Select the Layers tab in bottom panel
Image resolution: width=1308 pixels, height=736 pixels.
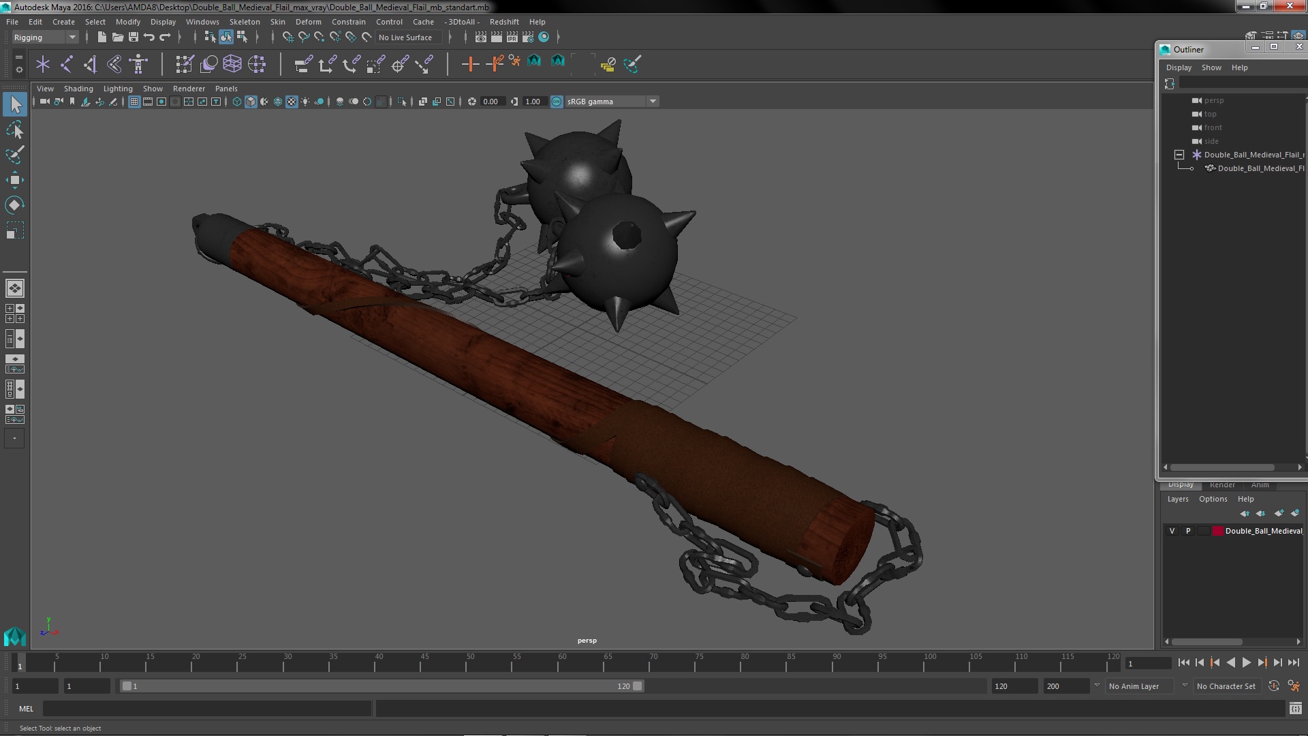tap(1178, 499)
